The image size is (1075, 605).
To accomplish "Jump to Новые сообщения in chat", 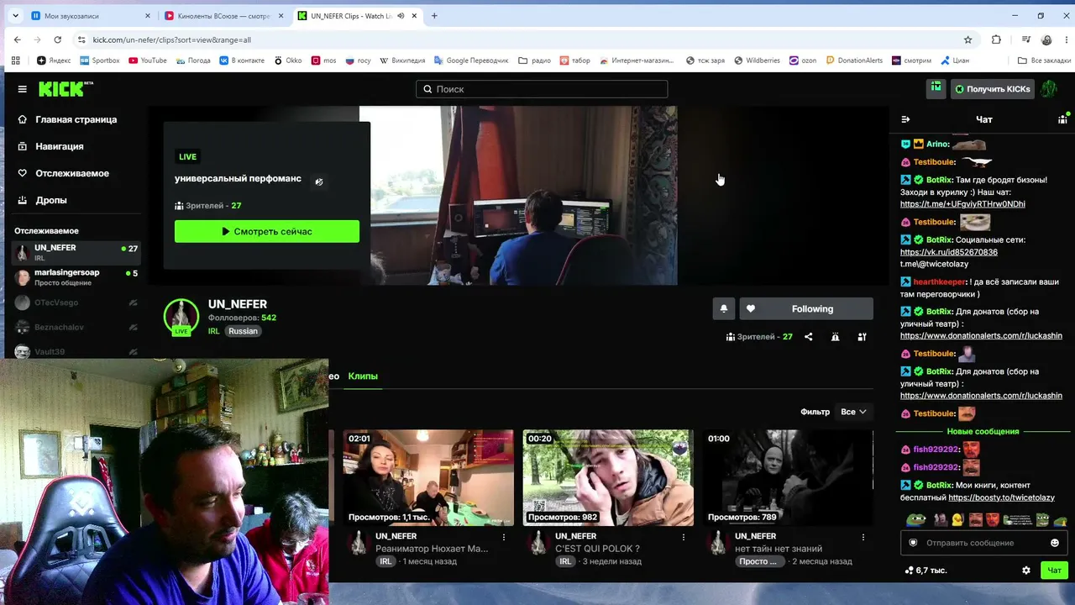I will (983, 431).
